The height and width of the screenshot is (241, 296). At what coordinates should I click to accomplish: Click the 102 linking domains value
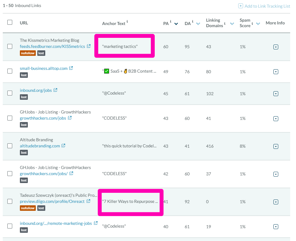pyautogui.click(x=210, y=94)
